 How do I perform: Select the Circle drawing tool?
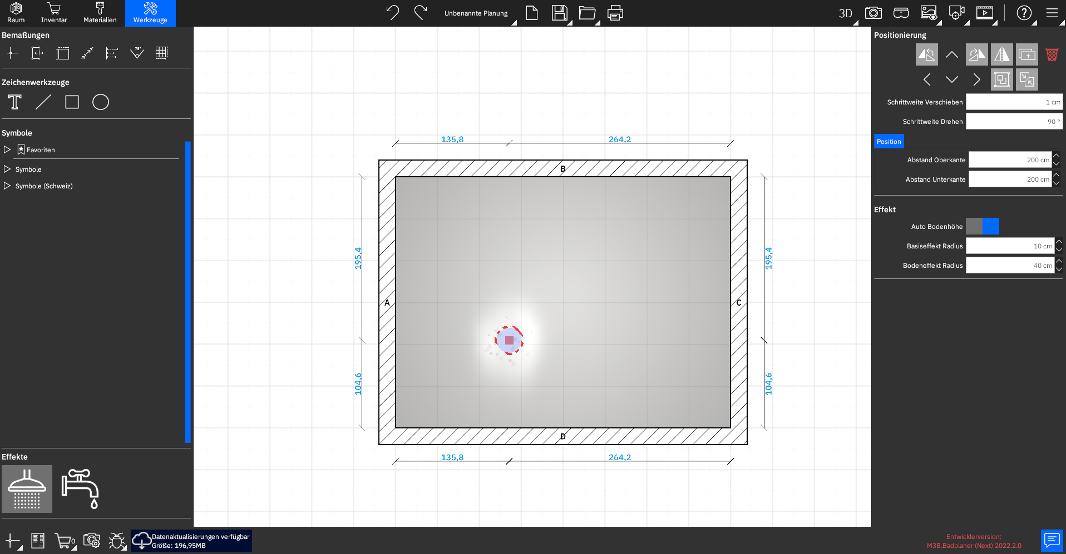pyautogui.click(x=101, y=102)
